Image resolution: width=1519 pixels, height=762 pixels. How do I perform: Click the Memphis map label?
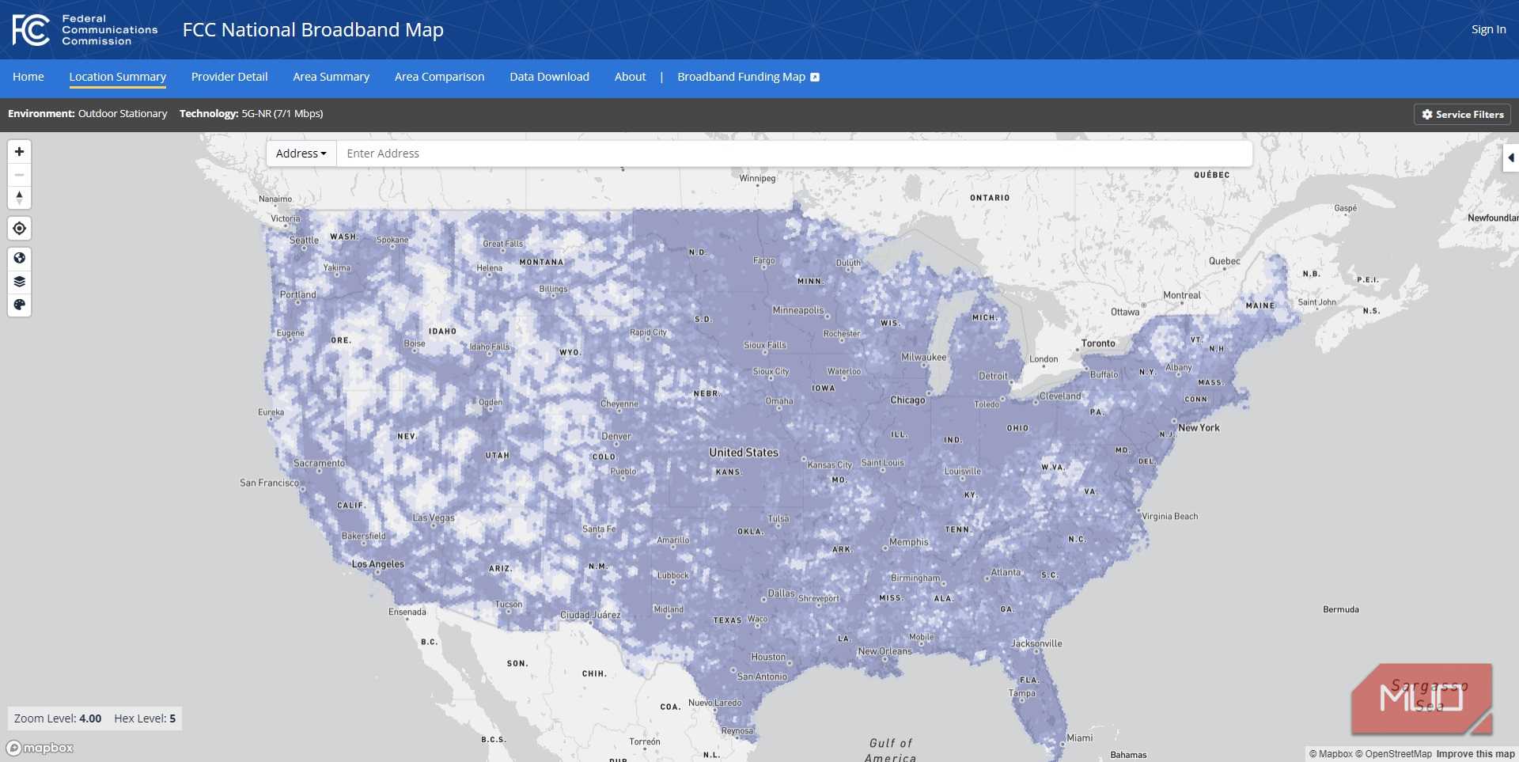pos(909,543)
